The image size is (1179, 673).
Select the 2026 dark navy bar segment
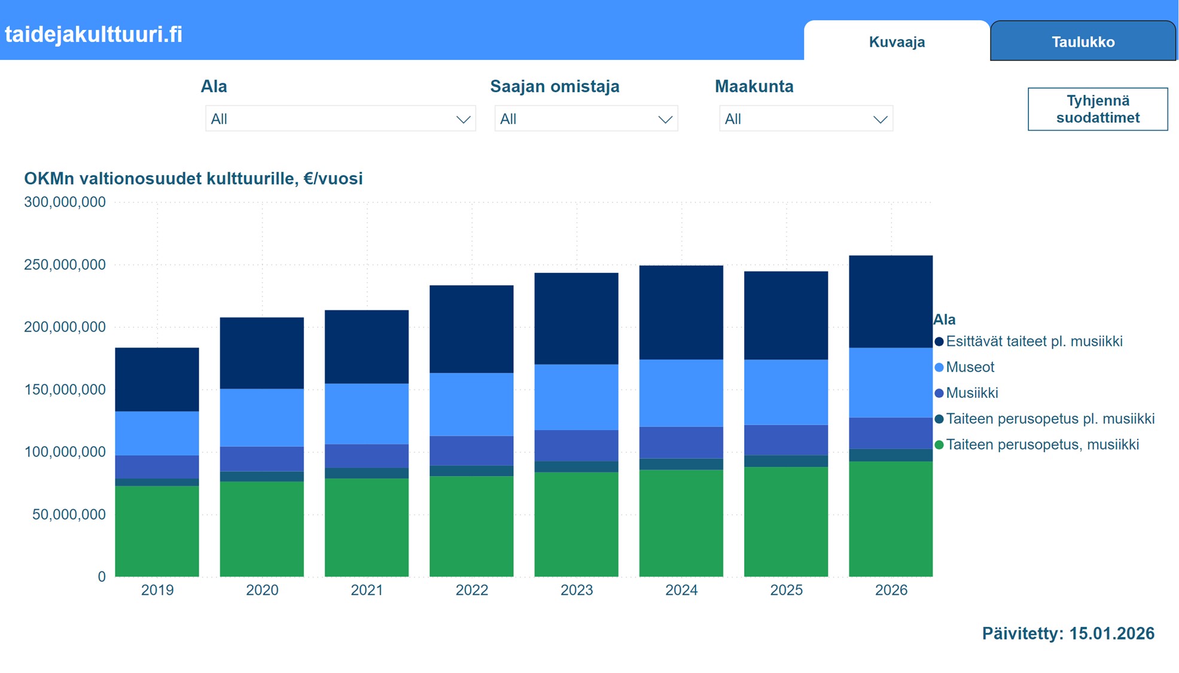click(x=890, y=302)
